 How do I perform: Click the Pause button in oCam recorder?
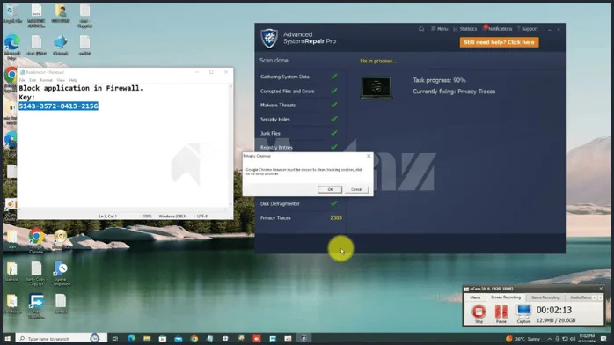click(501, 313)
